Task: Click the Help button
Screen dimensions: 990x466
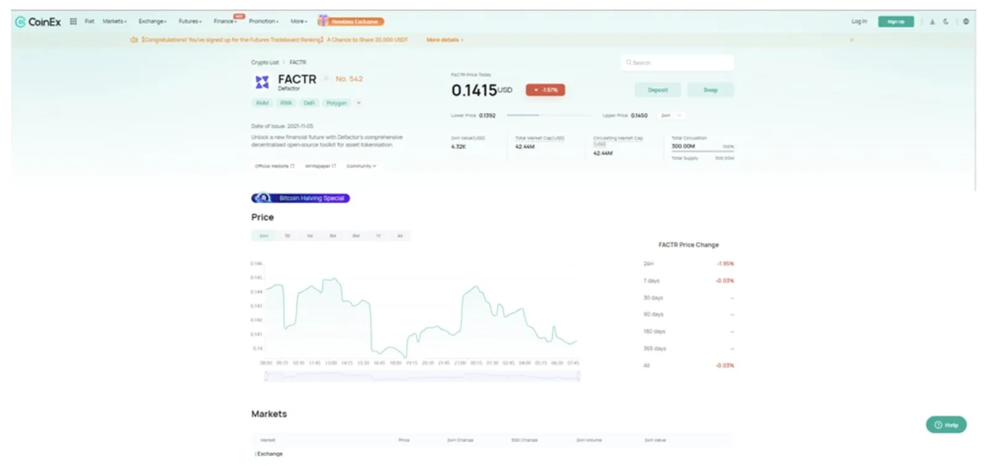Action: pyautogui.click(x=946, y=425)
